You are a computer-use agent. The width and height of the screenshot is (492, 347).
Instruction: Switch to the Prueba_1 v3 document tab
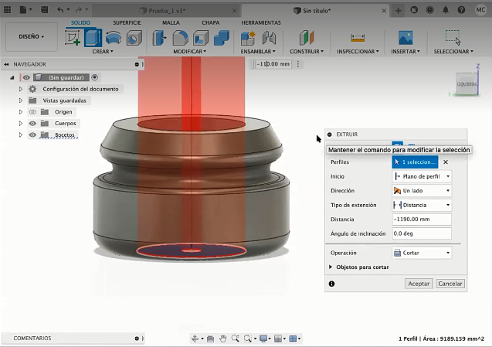(167, 11)
